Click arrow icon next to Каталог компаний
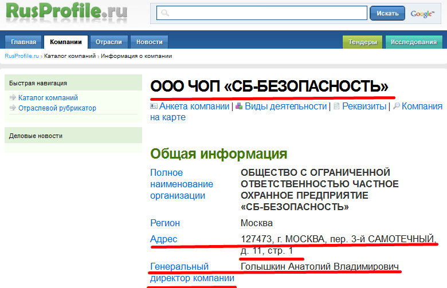447x288 pixels. [x=13, y=97]
